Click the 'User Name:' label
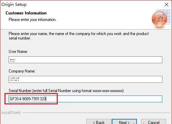The width and height of the screenshot is (172, 124). (x=18, y=52)
